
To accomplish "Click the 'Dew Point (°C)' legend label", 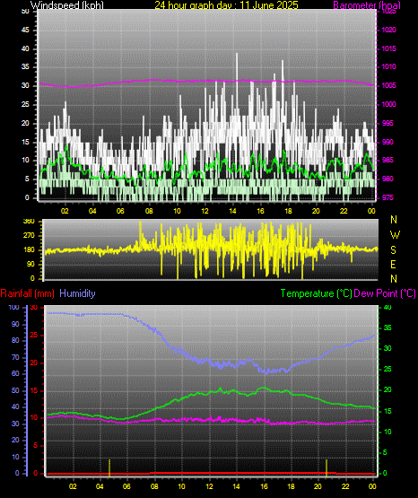I will [x=385, y=293].
